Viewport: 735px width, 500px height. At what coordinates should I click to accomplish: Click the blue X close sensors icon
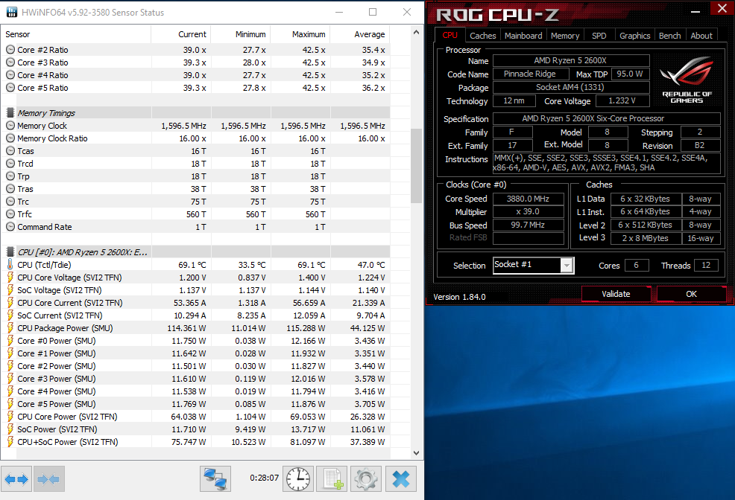[x=401, y=479]
